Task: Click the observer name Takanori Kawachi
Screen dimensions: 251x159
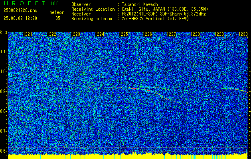Action: [x=141, y=4]
